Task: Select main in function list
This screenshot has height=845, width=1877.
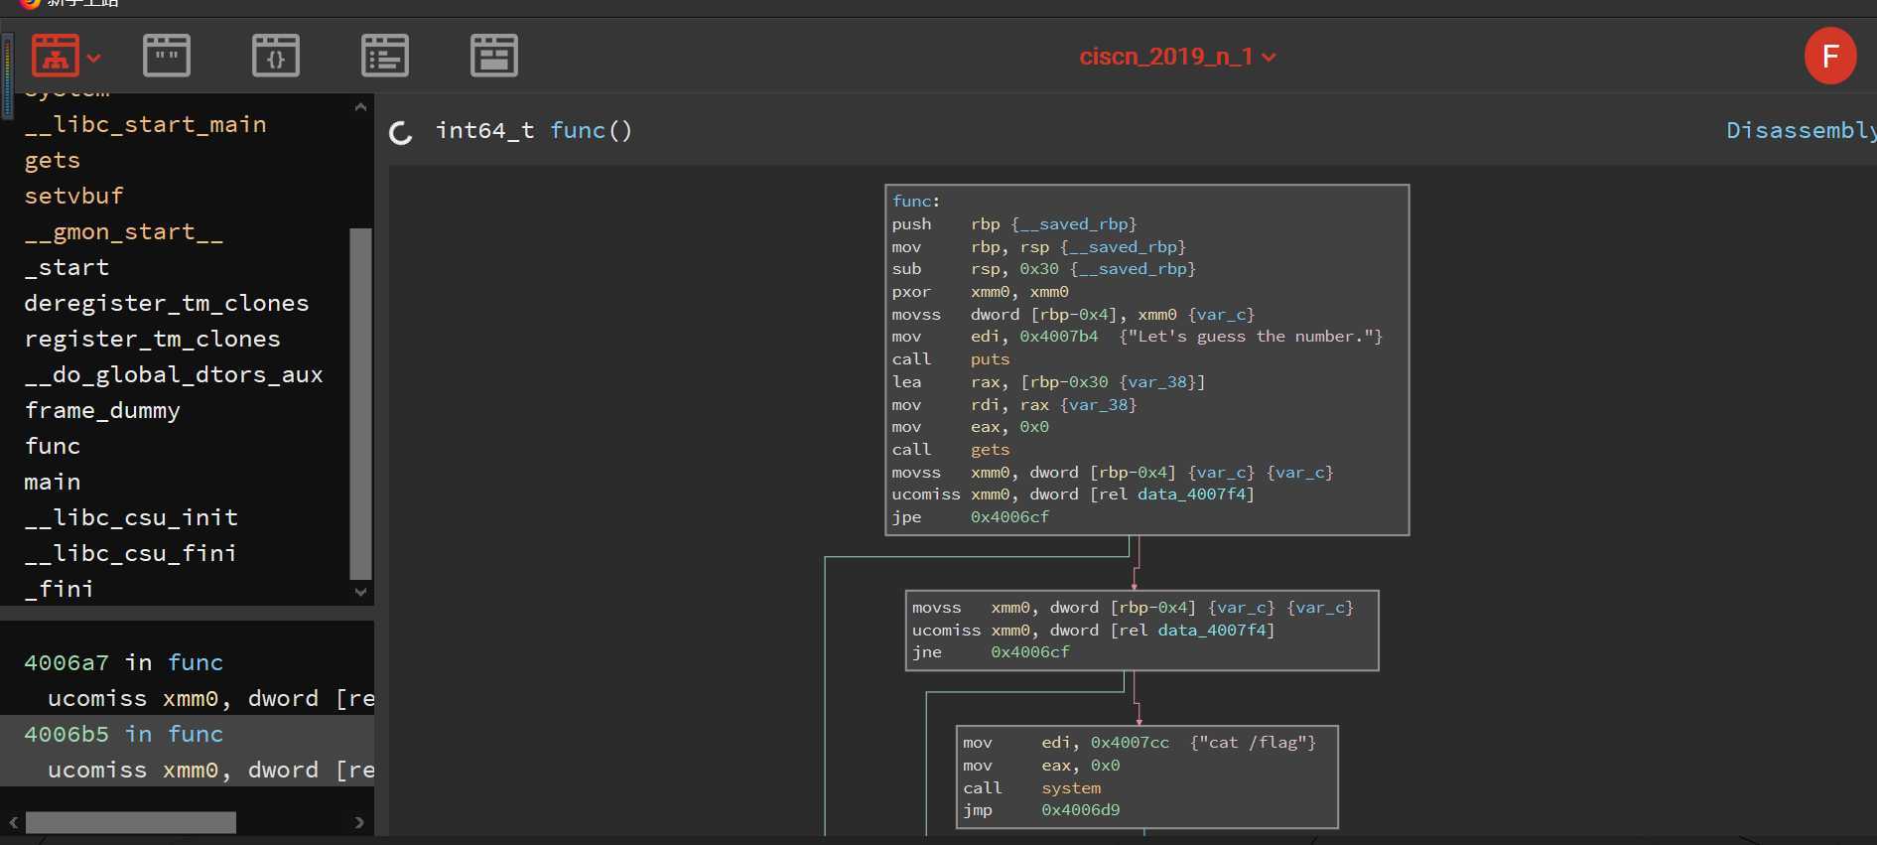Action: pos(52,482)
